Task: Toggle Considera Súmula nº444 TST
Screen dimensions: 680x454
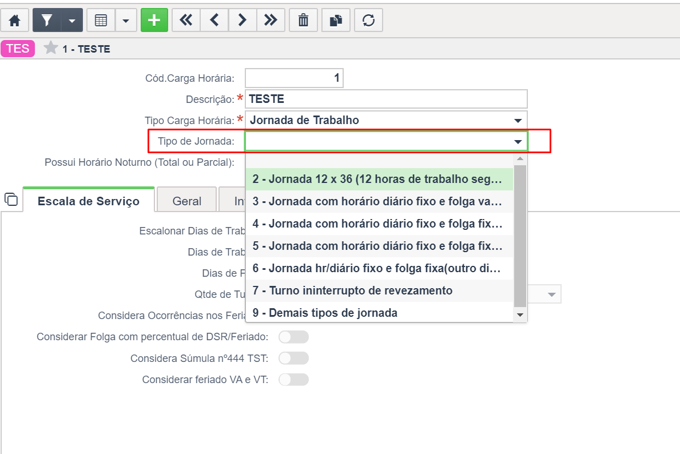Action: (x=293, y=358)
